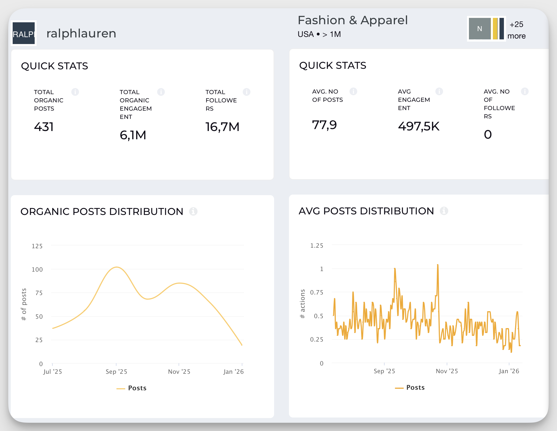Click the Fashion & Apparel category heading

(353, 20)
